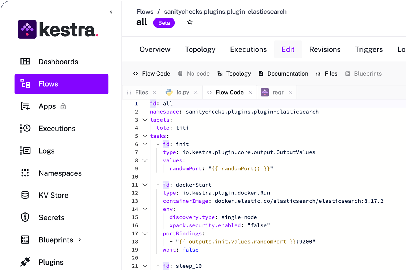Fold the dockerStart task on line 11
Image resolution: width=406 pixels, height=270 pixels.
click(145, 185)
